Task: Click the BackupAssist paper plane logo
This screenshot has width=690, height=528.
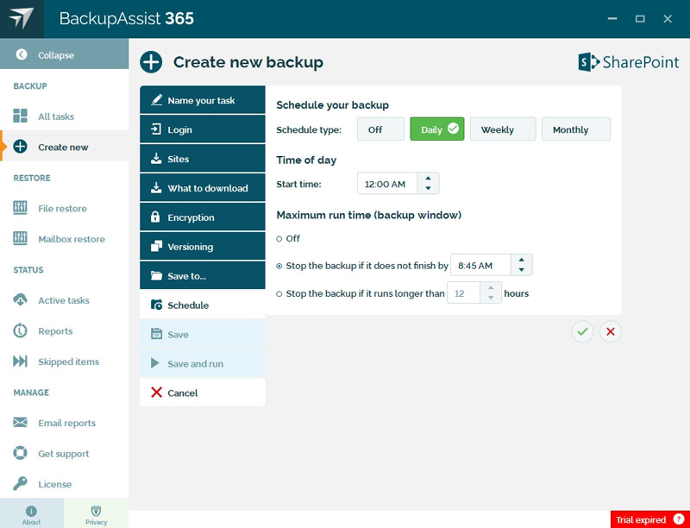Action: [x=22, y=18]
